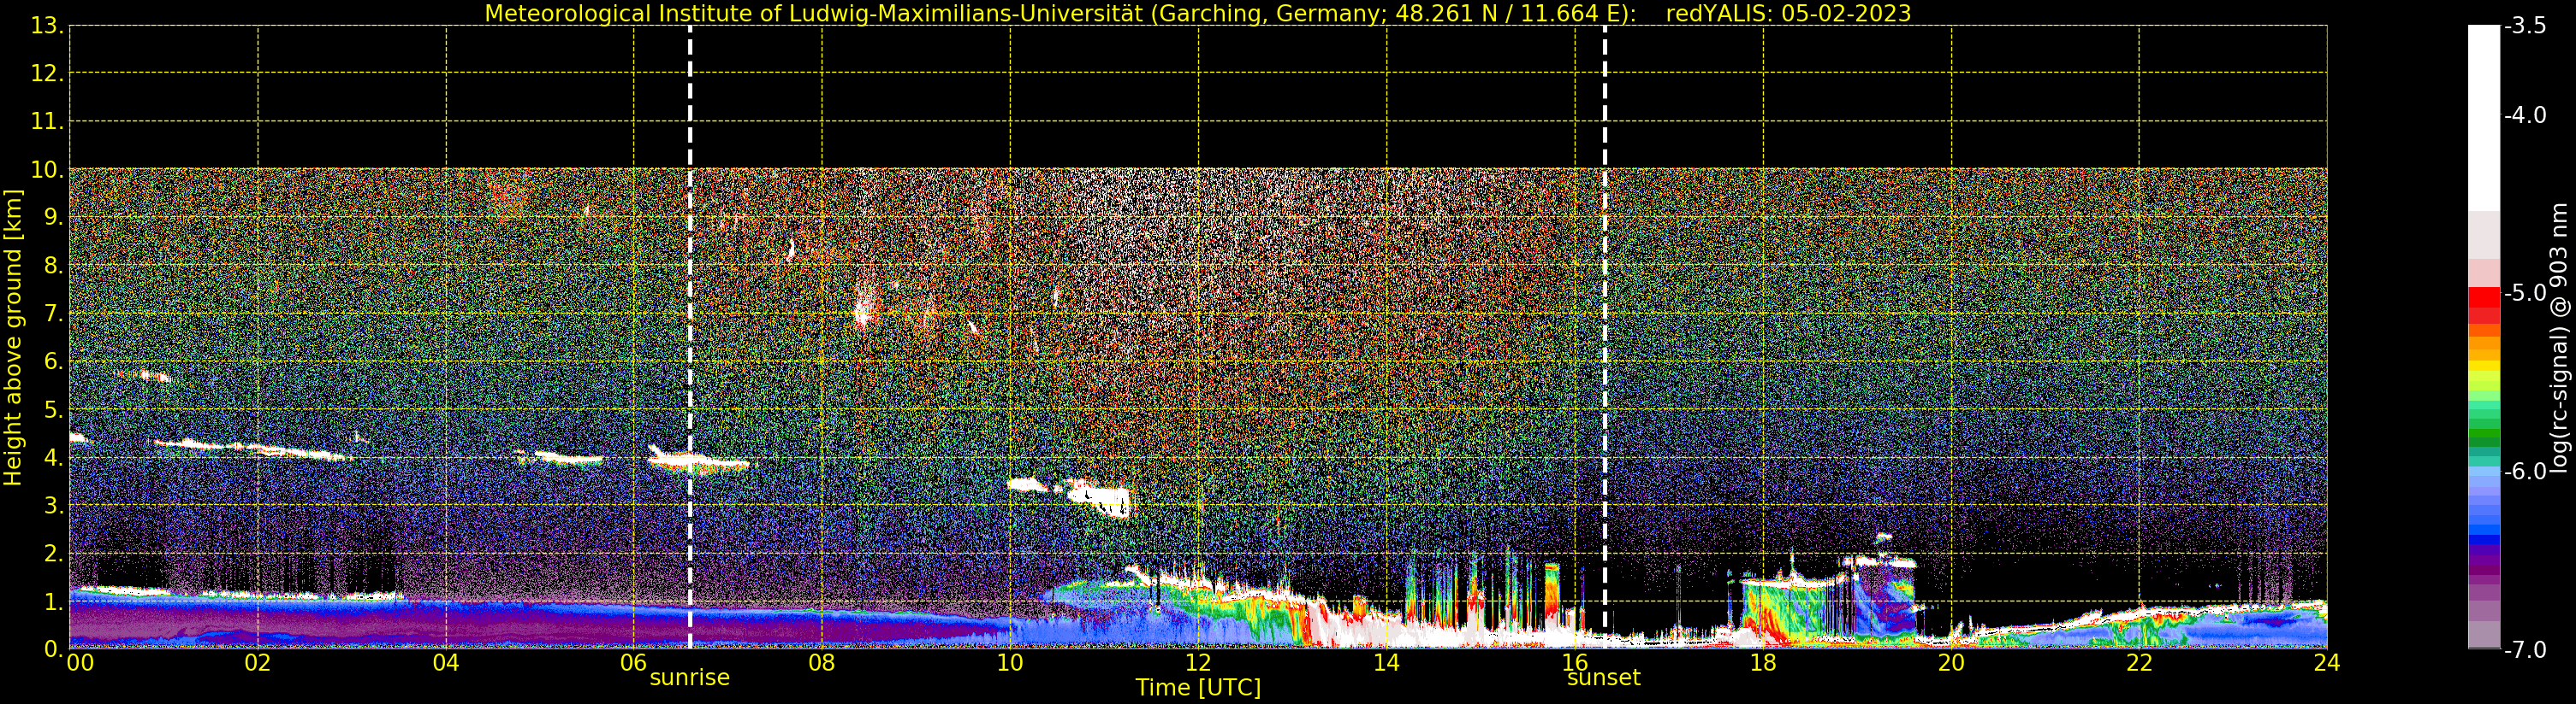Click the 'sunrise' label below the time axis
The image size is (2576, 704).
690,678
